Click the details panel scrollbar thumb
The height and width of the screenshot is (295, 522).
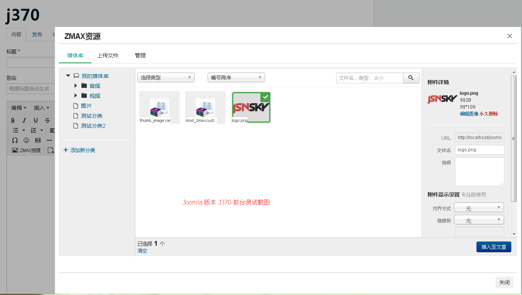click(514, 138)
